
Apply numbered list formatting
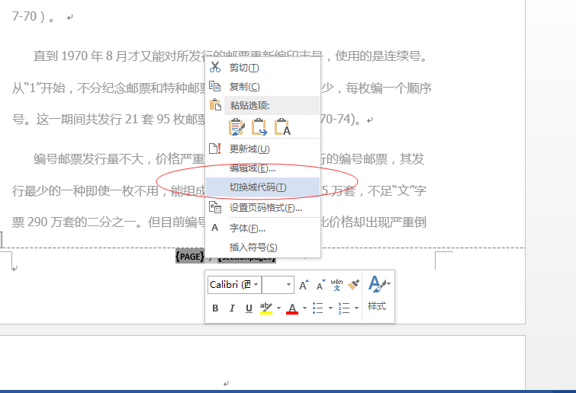[344, 308]
